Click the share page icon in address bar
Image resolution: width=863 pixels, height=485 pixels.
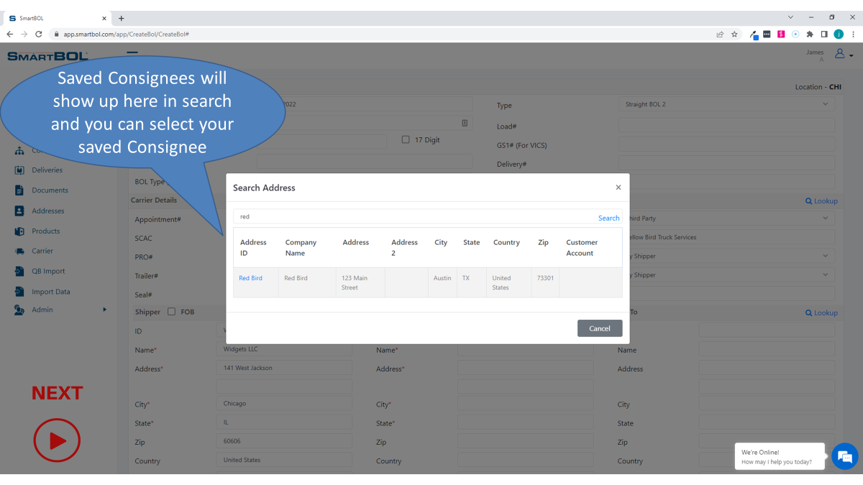[720, 34]
